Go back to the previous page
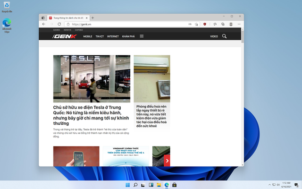Viewport: 302px width, 189px height. pyautogui.click(x=44, y=24)
